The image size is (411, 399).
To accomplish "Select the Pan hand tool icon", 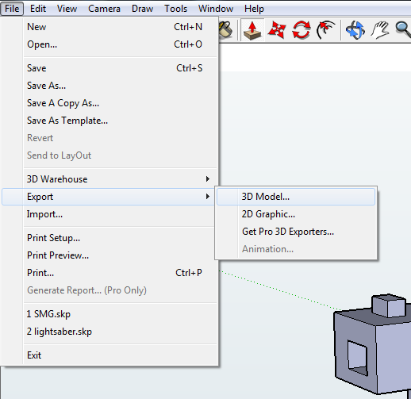I will click(x=380, y=30).
